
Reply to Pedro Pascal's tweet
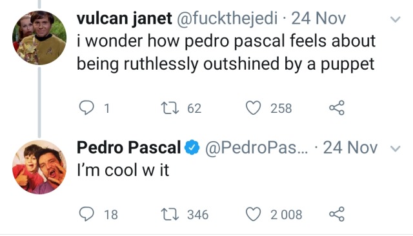coord(86,214)
